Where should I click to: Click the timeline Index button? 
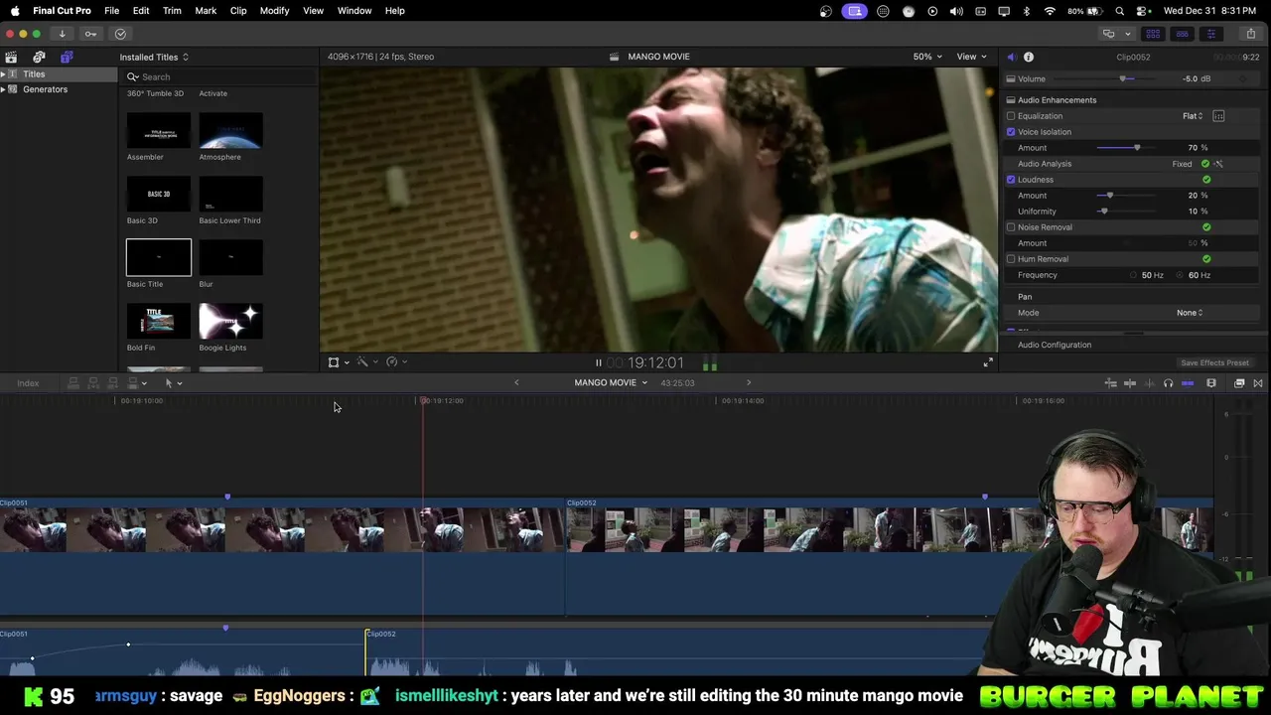click(28, 383)
